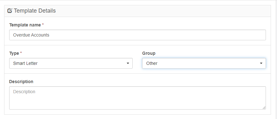Click the Template Details edit pencil icon

(10, 11)
